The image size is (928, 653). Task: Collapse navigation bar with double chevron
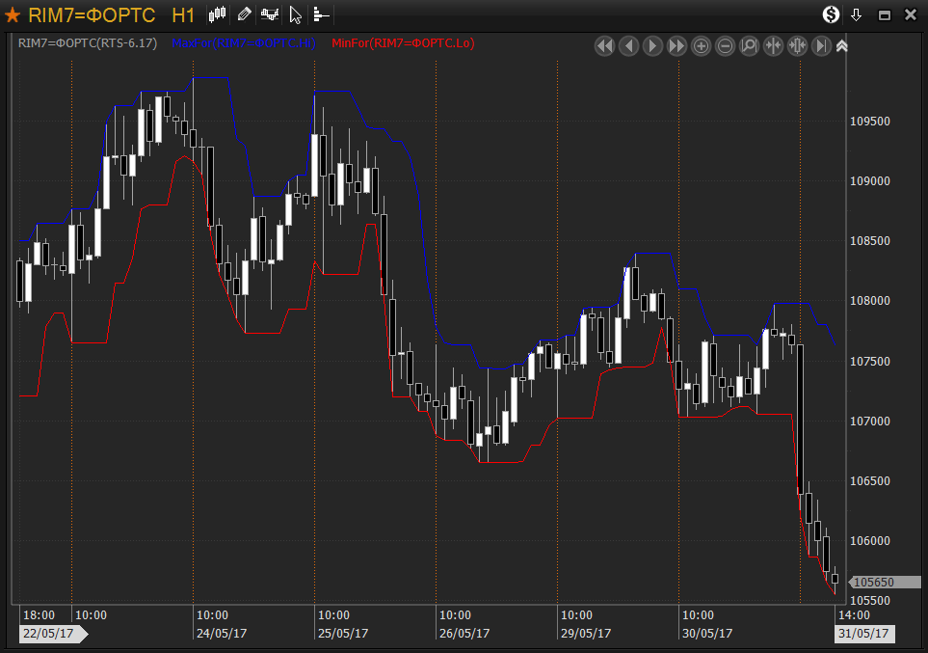coord(842,45)
